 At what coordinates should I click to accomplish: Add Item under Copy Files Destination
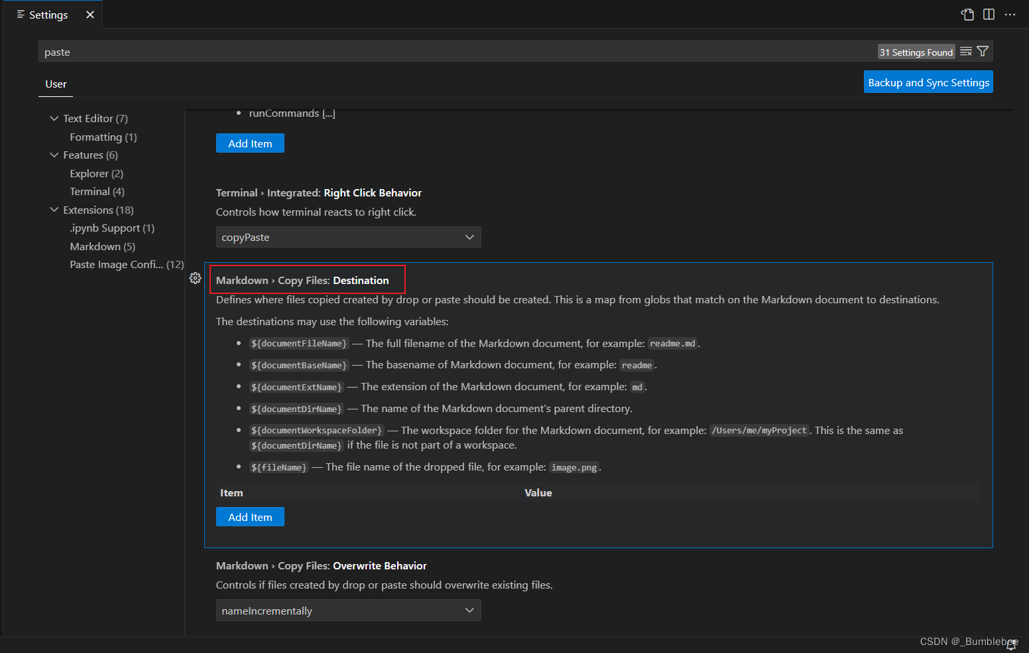pos(250,516)
